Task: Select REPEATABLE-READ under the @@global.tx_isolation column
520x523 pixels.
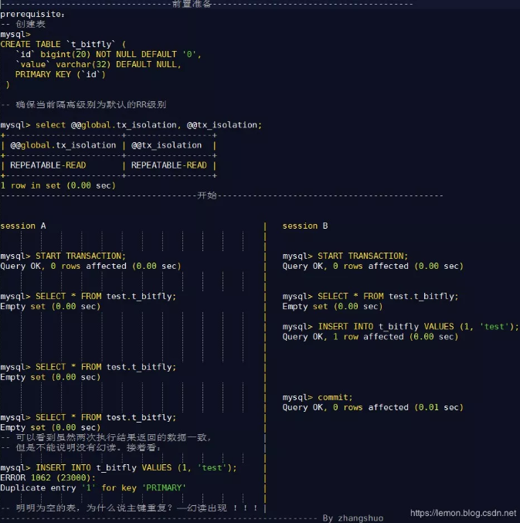Action: (48, 165)
